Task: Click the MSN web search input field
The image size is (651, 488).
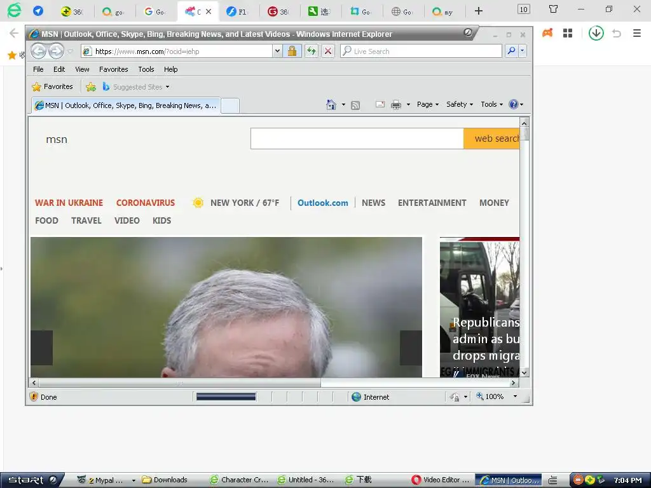Action: [x=357, y=139]
